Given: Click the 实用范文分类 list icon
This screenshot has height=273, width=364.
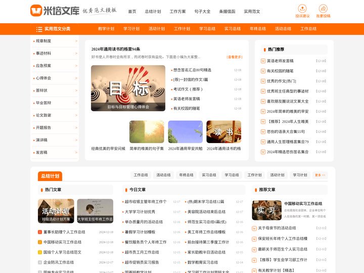Looking at the screenshot, I should [x=39, y=29].
